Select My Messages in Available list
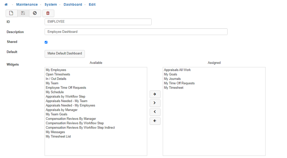Screen dimensions: 287x158 pyautogui.click(x=55, y=132)
